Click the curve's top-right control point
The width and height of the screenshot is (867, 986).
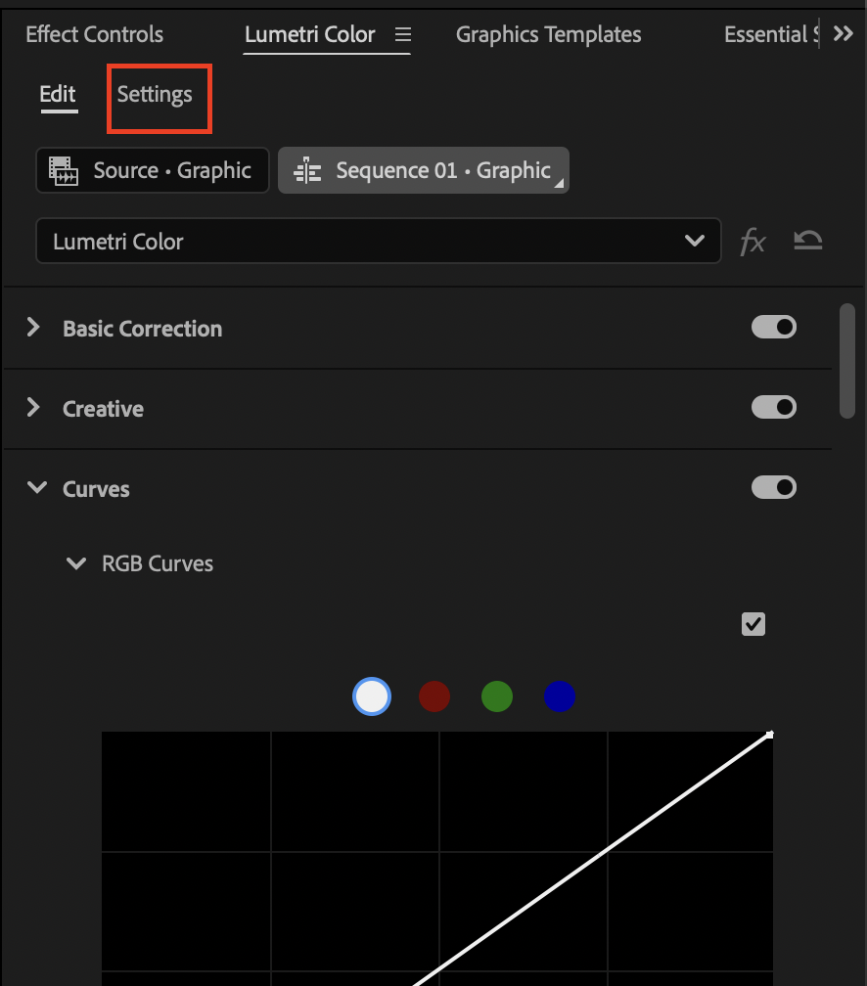coord(769,735)
